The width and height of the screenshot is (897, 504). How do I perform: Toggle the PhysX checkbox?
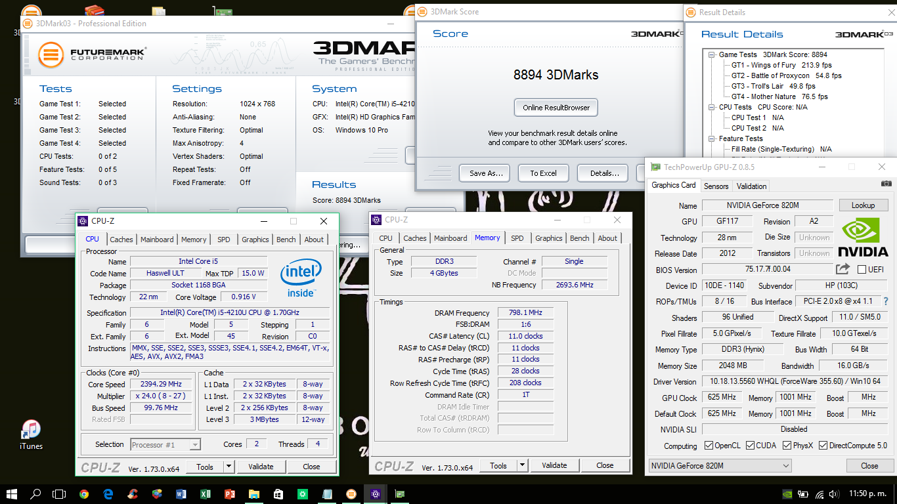coord(787,446)
